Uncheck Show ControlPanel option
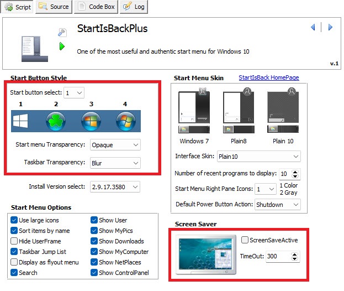 pyautogui.click(x=94, y=273)
